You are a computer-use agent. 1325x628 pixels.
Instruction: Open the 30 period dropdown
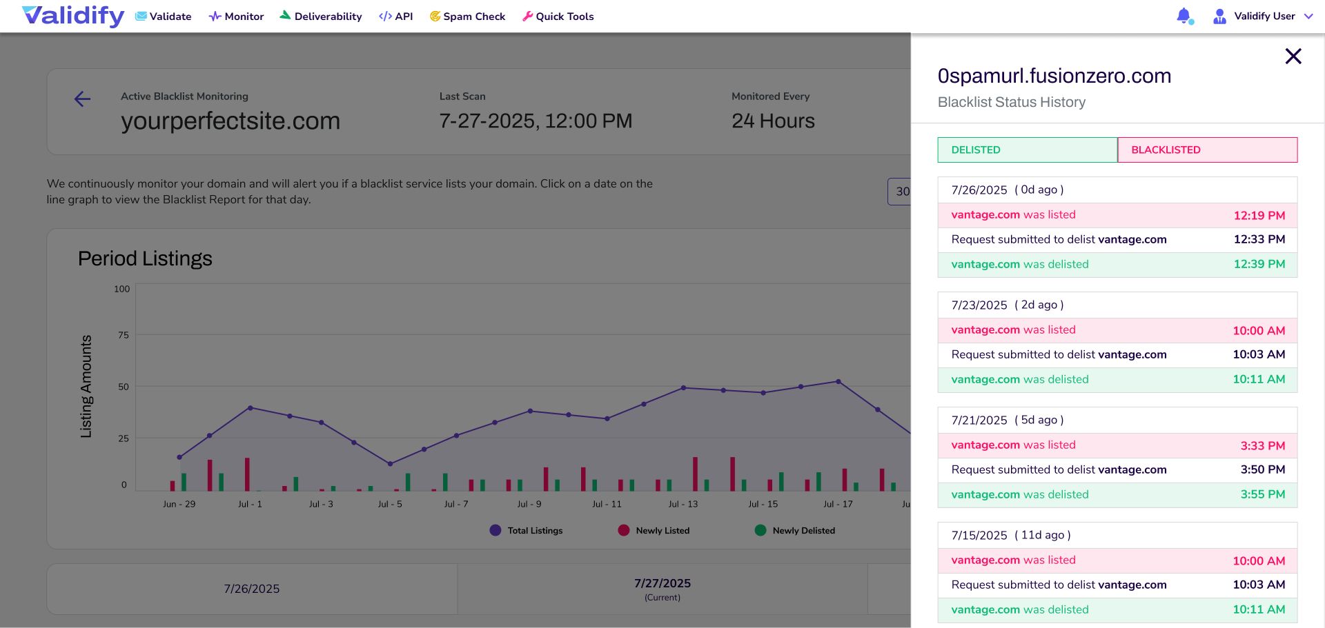pos(901,192)
